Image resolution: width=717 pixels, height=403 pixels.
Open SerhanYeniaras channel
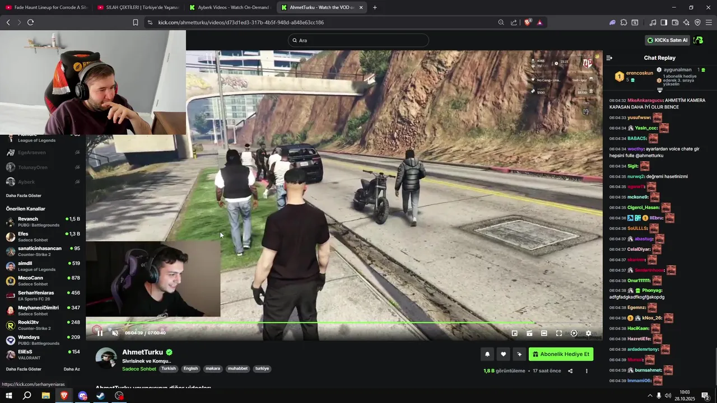[43, 296]
